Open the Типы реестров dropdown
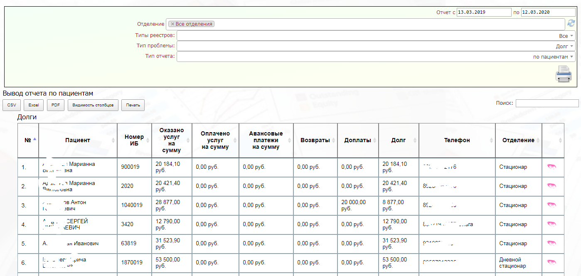The image size is (581, 276). point(376,36)
